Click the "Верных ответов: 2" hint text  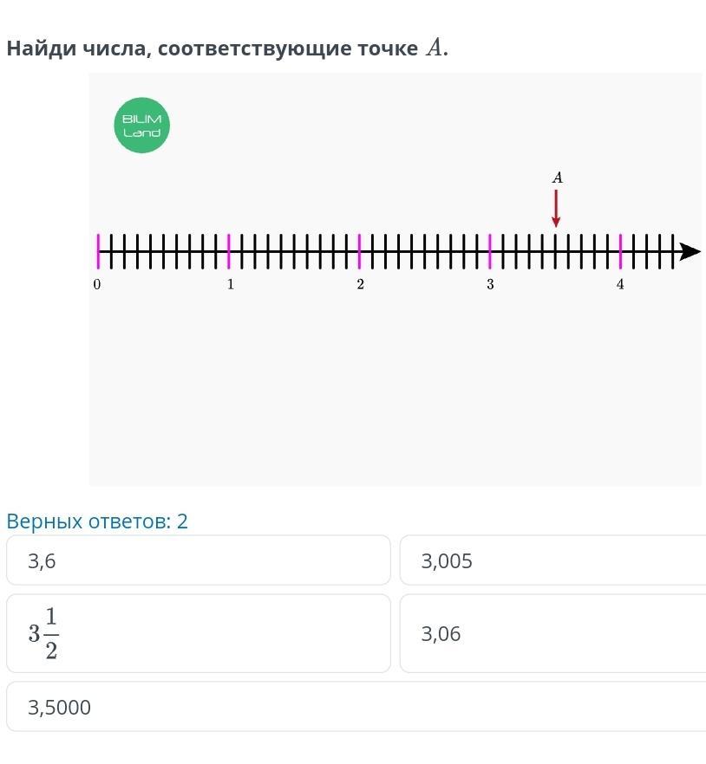97,521
